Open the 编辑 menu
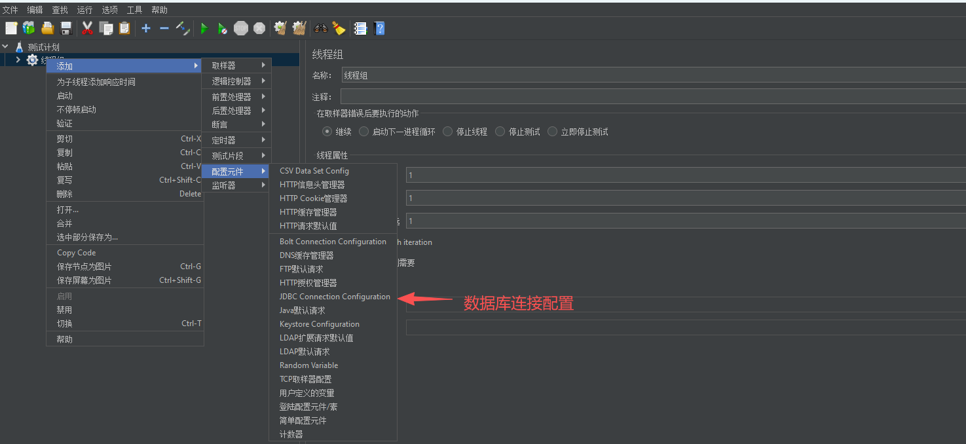Image resolution: width=966 pixels, height=444 pixels. point(35,10)
